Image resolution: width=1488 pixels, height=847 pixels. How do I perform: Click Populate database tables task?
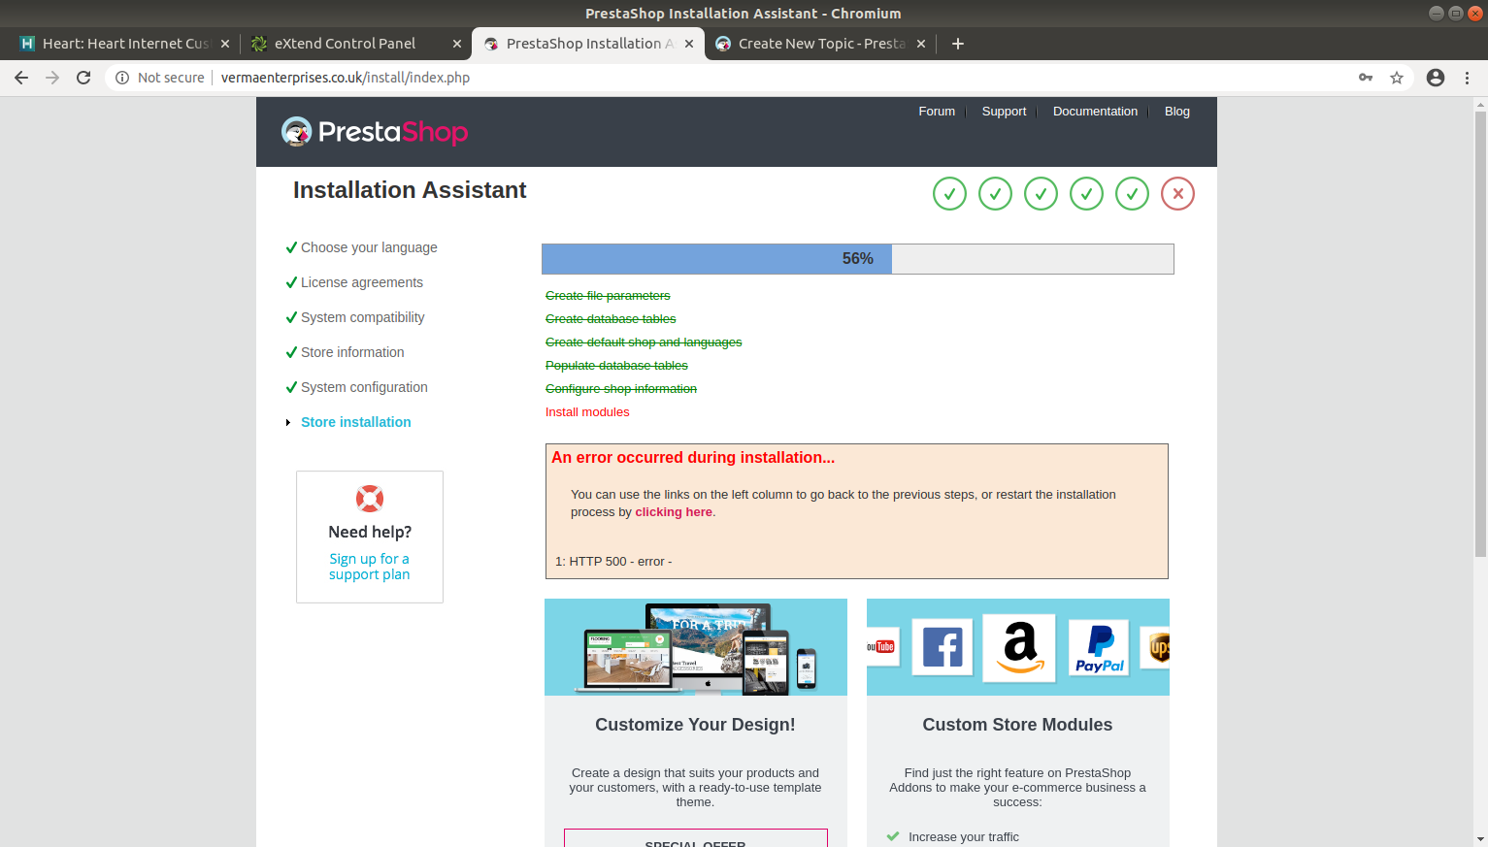coord(616,366)
